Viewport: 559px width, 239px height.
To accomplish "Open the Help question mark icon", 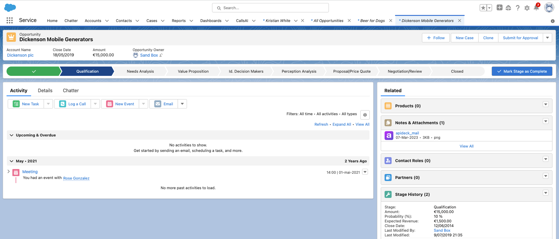I will click(x=518, y=8).
